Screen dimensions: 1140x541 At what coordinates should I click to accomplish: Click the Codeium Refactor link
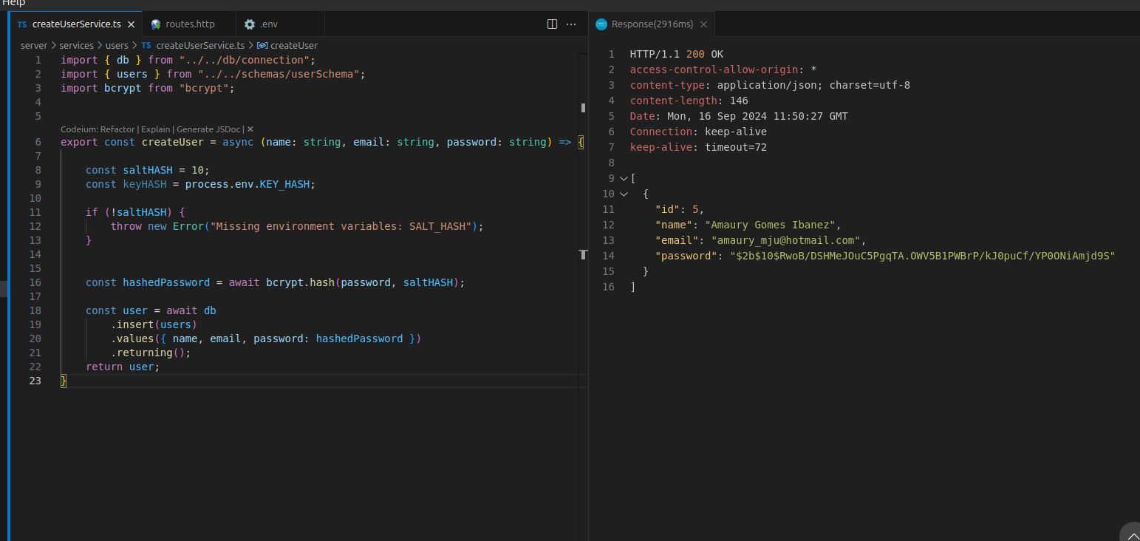pos(118,129)
